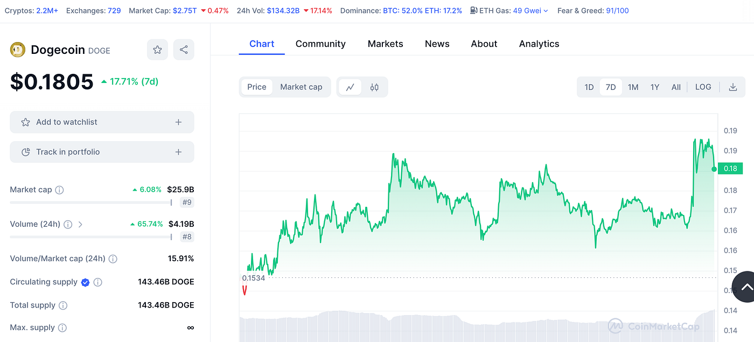Screen dimensions: 754x342
Task: Click the $4.19B volume value
Action: pos(181,224)
